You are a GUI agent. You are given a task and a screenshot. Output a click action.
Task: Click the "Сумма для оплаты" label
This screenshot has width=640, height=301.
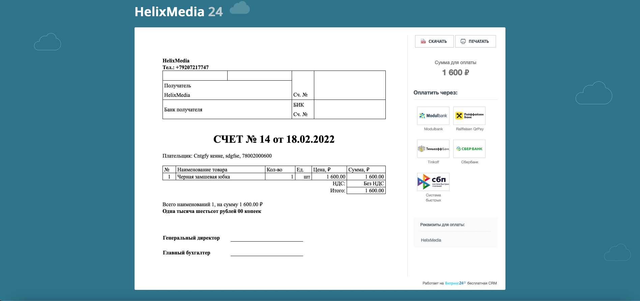[x=456, y=62]
